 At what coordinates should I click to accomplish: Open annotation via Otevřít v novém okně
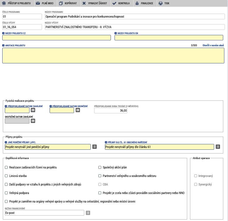pyautogui.click(x=213, y=45)
